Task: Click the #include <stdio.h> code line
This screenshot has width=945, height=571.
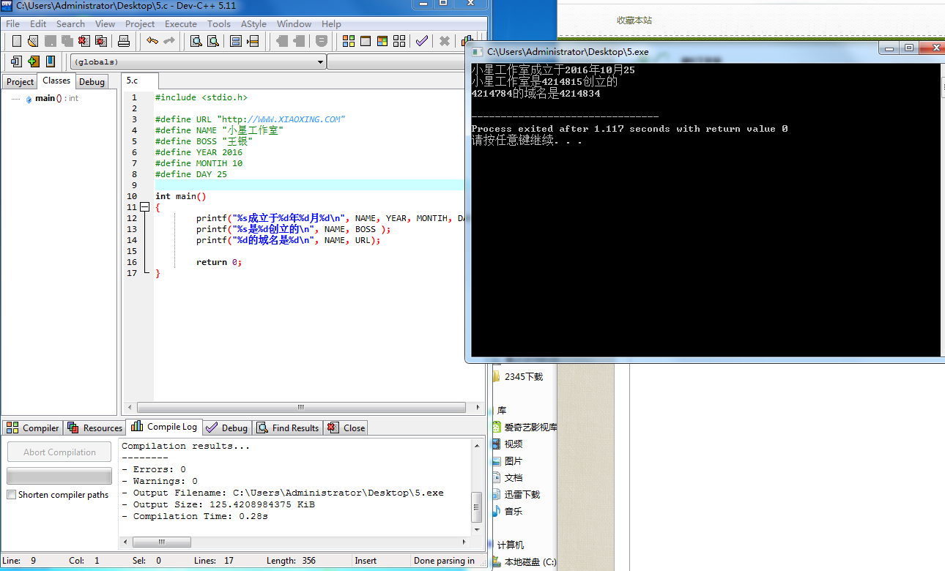Action: [x=201, y=97]
